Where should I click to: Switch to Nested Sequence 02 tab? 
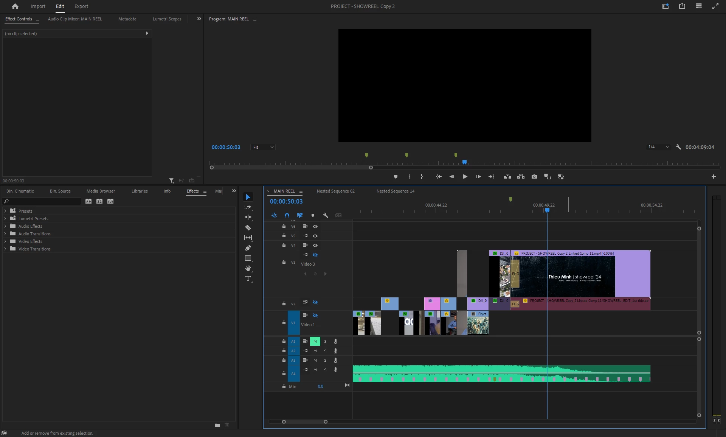(x=335, y=191)
